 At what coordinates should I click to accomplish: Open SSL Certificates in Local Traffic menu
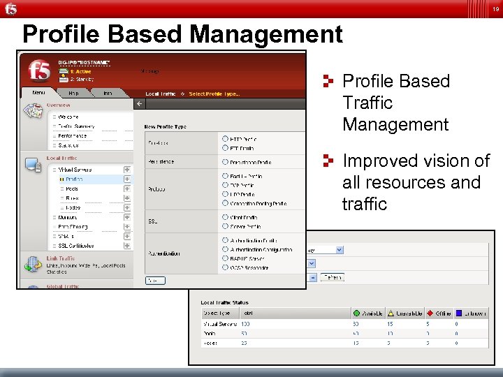point(76,246)
